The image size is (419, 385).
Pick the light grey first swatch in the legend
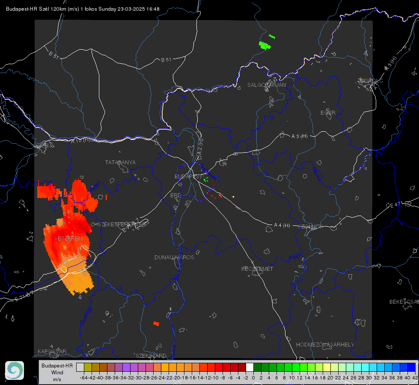click(80, 367)
